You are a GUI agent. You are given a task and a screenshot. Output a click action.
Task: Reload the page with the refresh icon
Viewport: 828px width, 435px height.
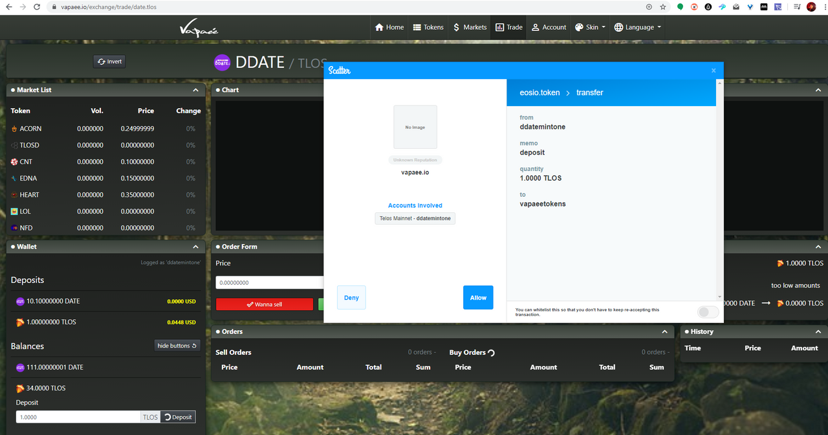(x=37, y=6)
